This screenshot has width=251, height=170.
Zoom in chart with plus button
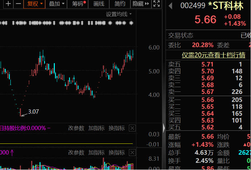8,4
